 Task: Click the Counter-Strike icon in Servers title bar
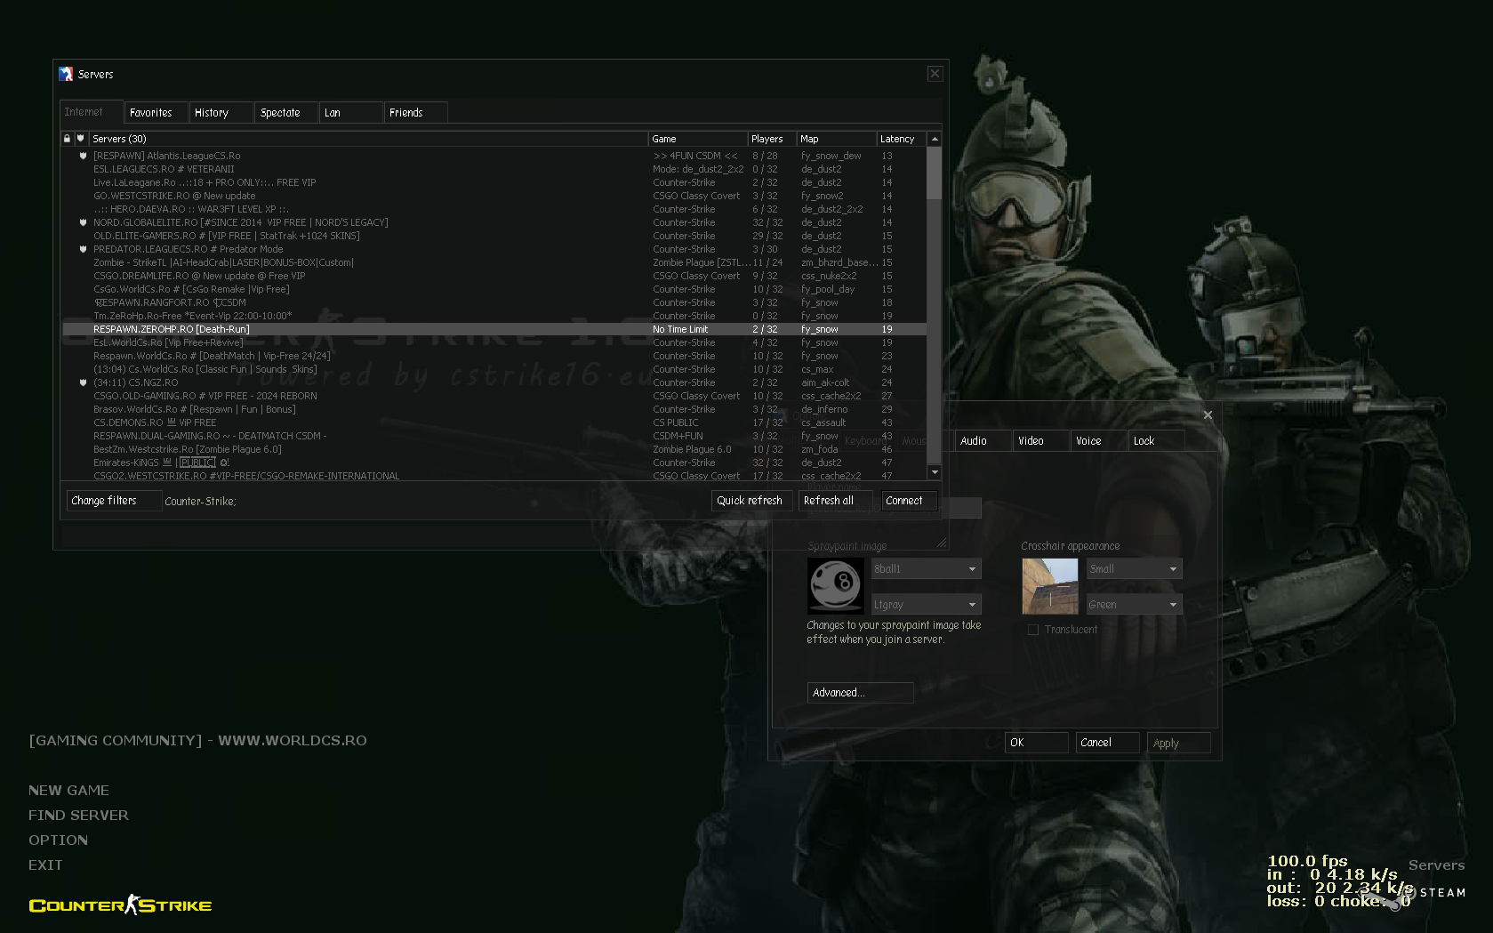pos(66,74)
